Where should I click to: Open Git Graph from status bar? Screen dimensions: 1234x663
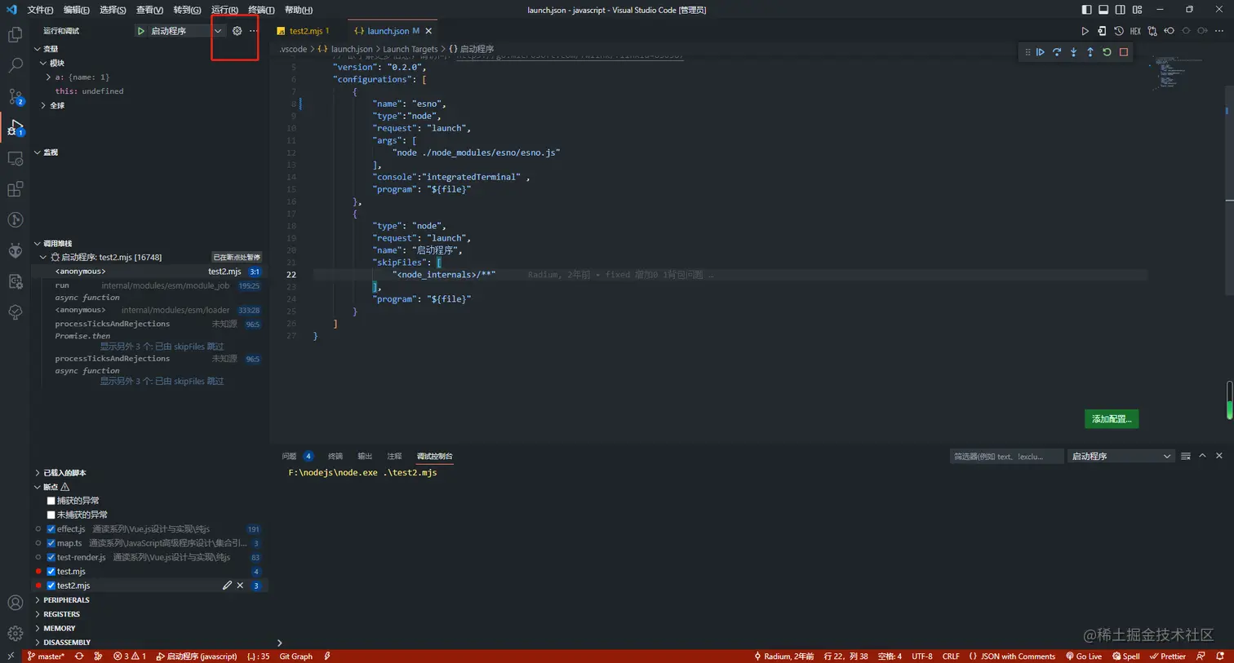296,656
